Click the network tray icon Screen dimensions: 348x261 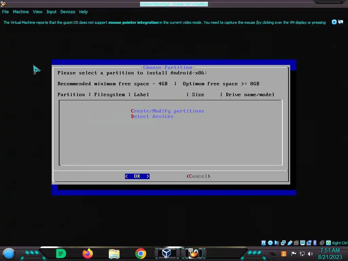302,254
